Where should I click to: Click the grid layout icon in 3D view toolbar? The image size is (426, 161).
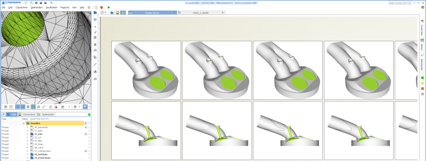(x=63, y=107)
